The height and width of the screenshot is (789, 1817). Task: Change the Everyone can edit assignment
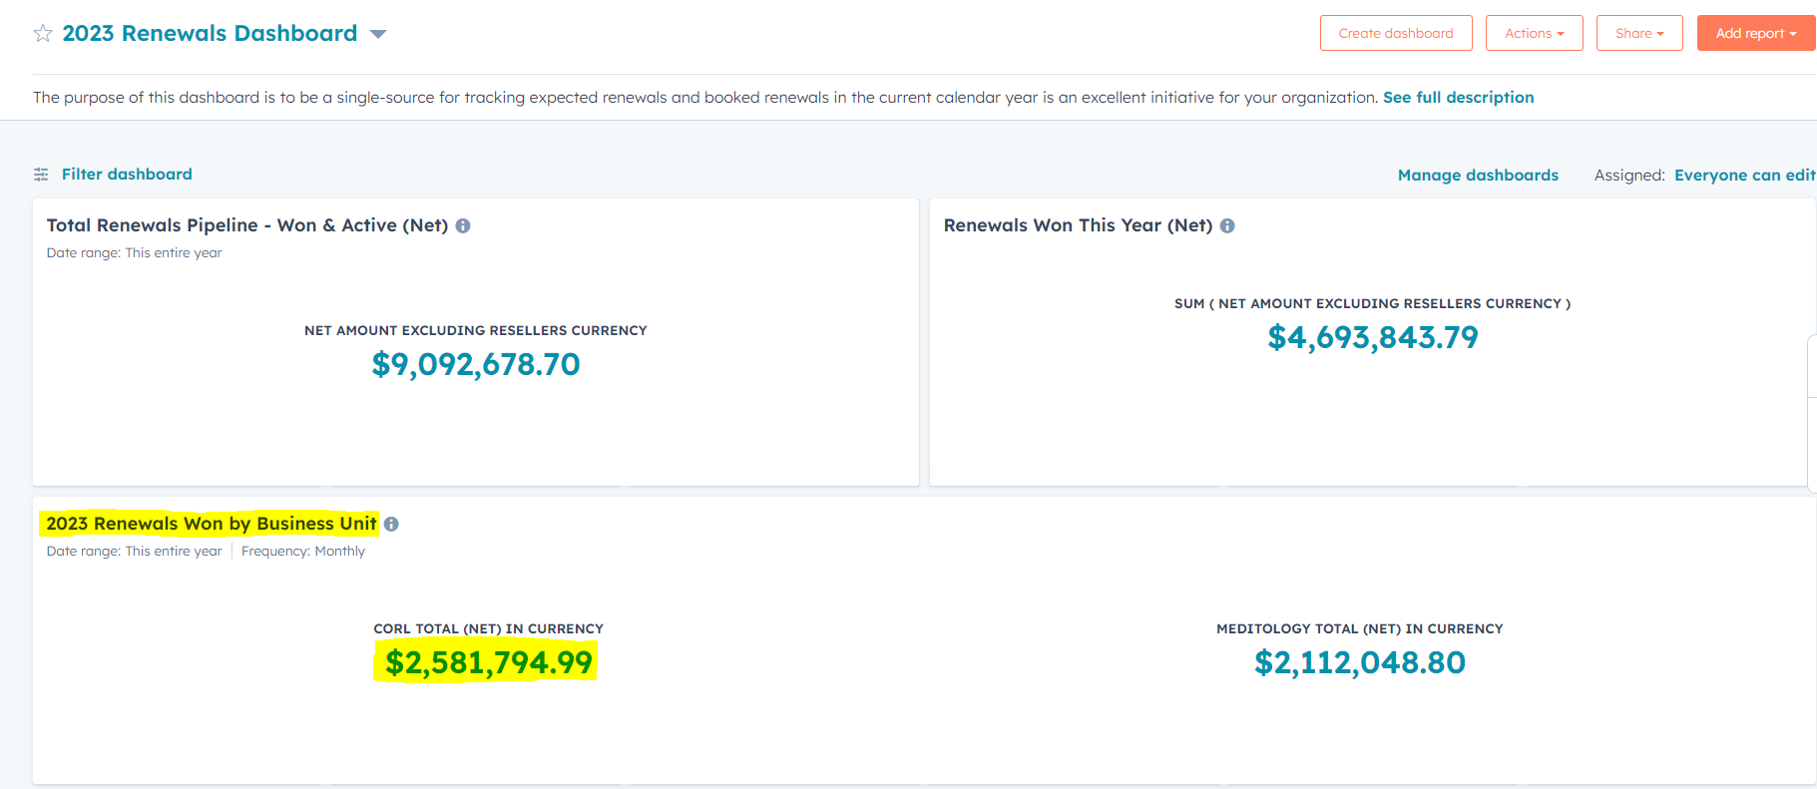1744,175
